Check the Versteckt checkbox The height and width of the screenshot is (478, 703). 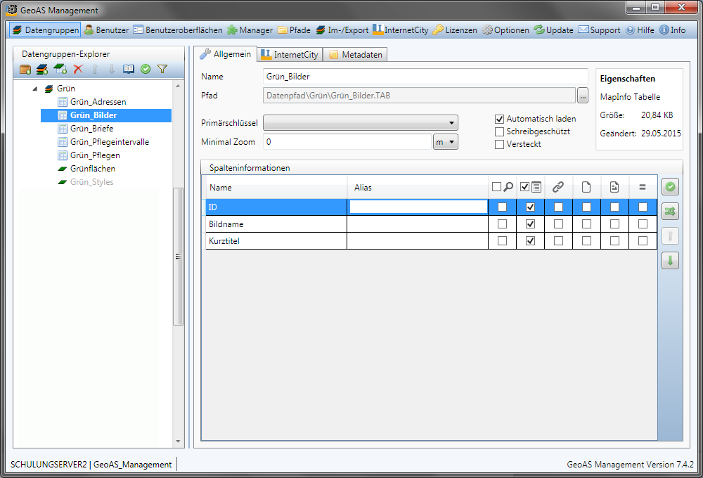(x=500, y=144)
